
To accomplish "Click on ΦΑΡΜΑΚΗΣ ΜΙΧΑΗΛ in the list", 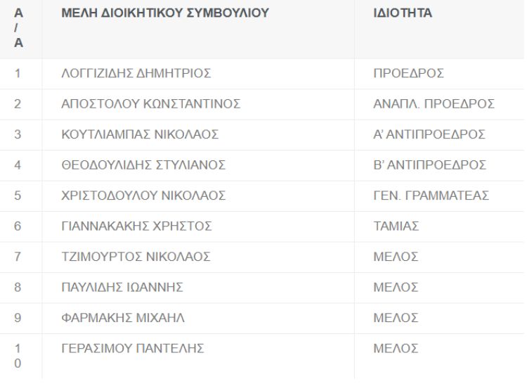I will pos(123,318).
